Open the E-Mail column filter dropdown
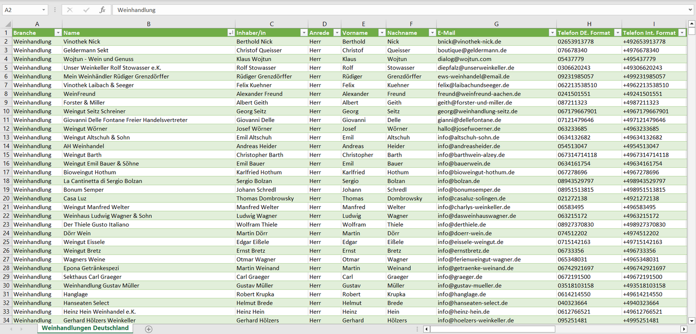696x334 pixels. click(x=552, y=33)
